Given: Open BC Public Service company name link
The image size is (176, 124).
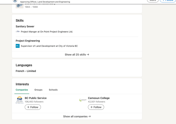Looking at the screenshot, I should click(x=35, y=98).
